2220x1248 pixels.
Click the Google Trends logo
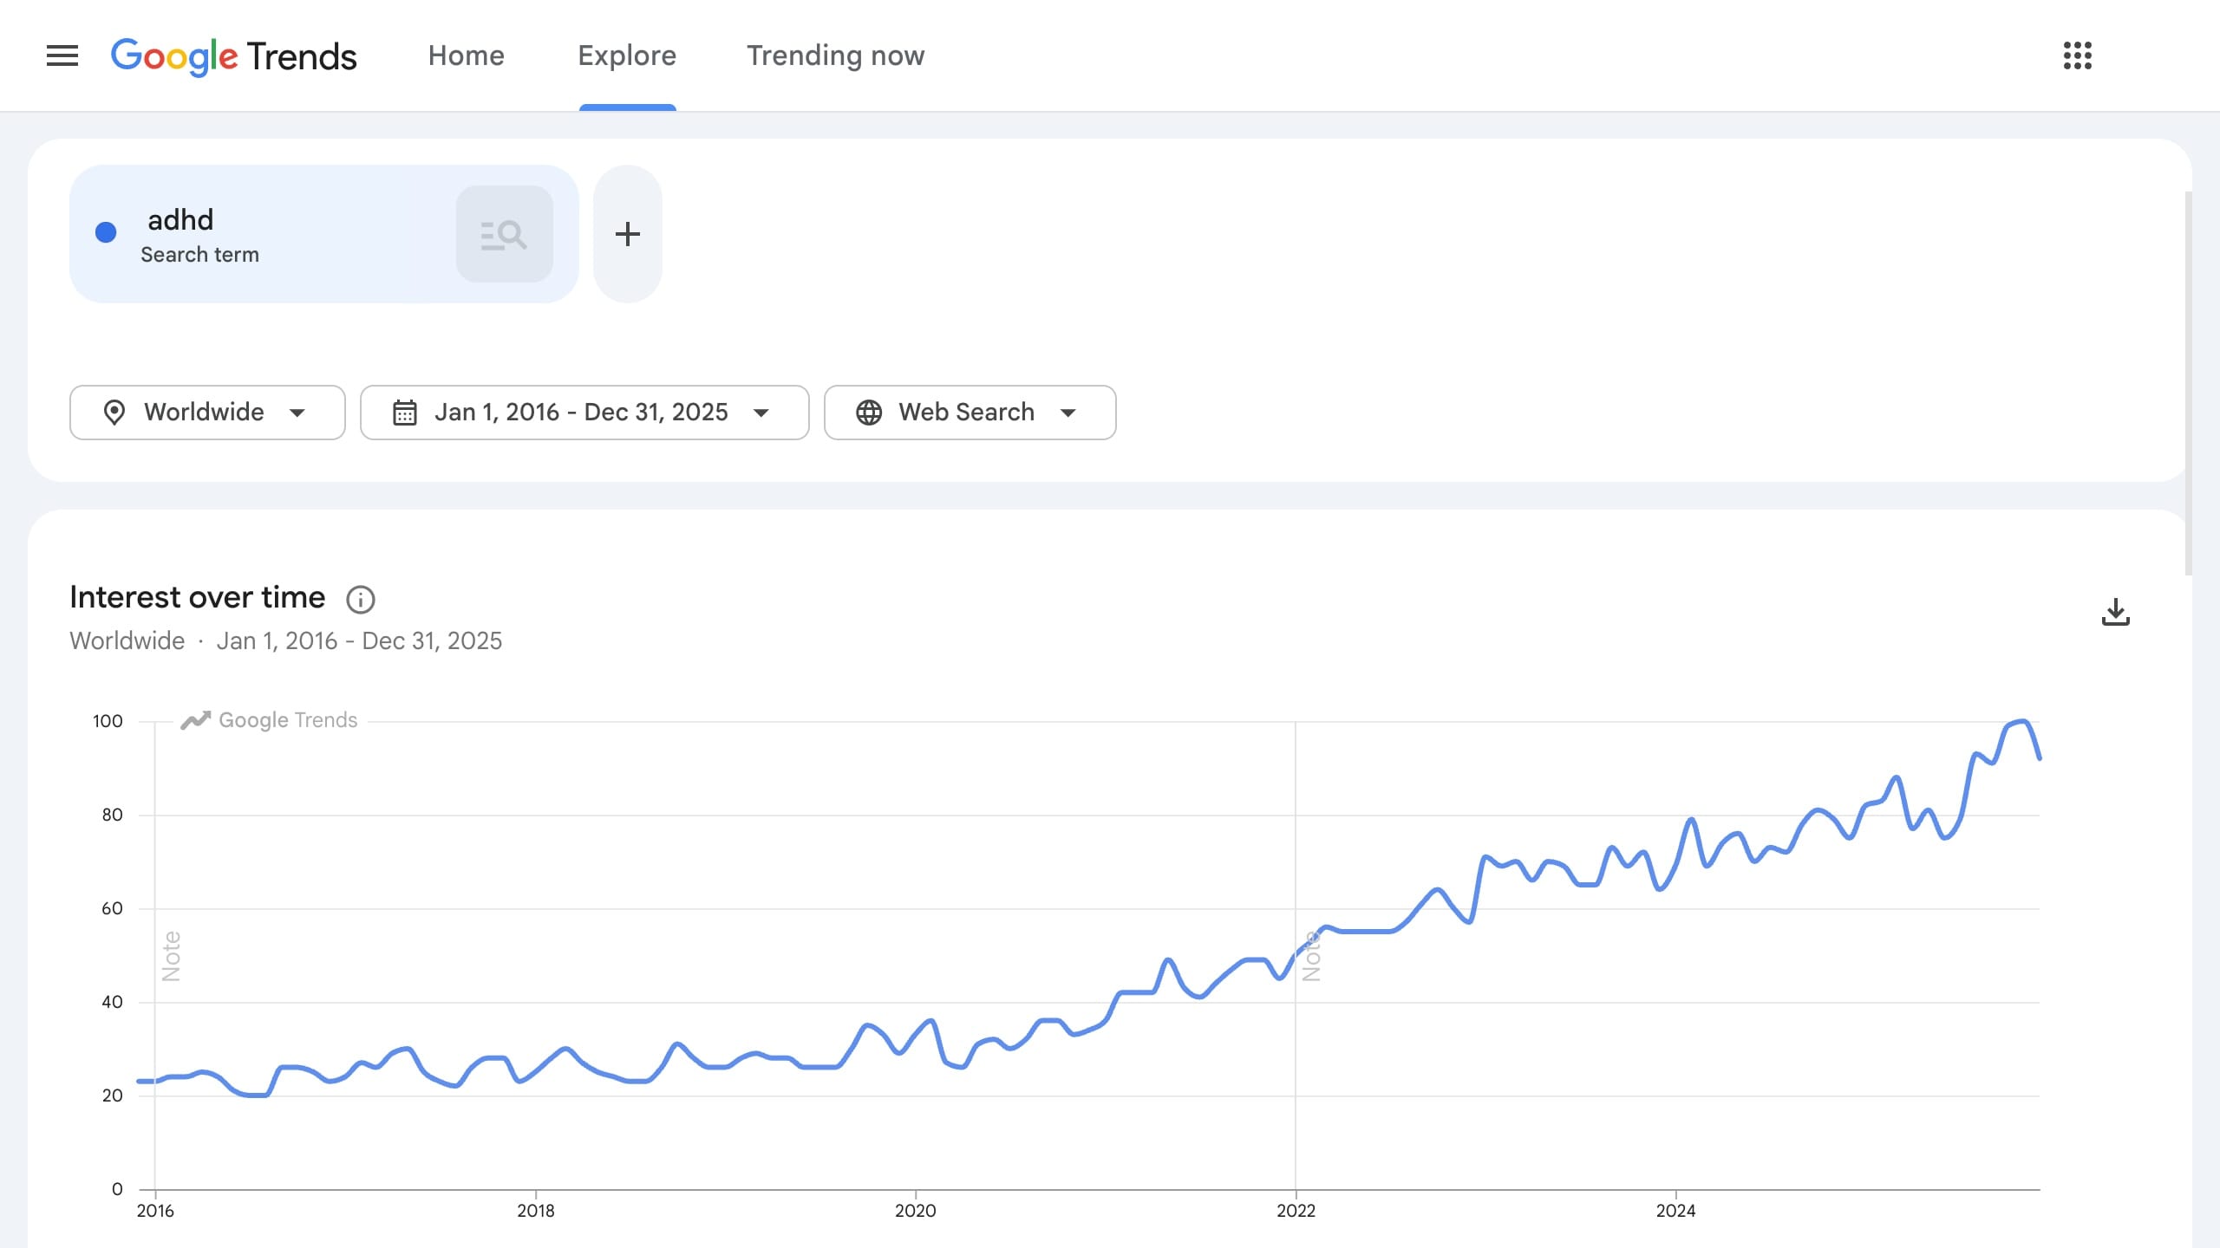tap(233, 56)
